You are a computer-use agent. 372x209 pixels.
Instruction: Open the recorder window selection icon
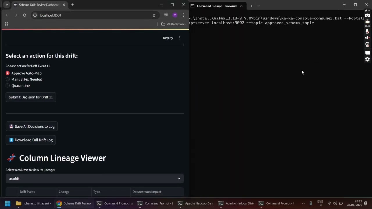point(367,53)
